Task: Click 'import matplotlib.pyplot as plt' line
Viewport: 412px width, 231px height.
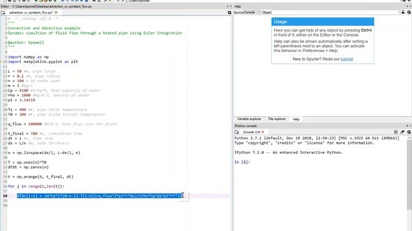Action: (x=43, y=62)
